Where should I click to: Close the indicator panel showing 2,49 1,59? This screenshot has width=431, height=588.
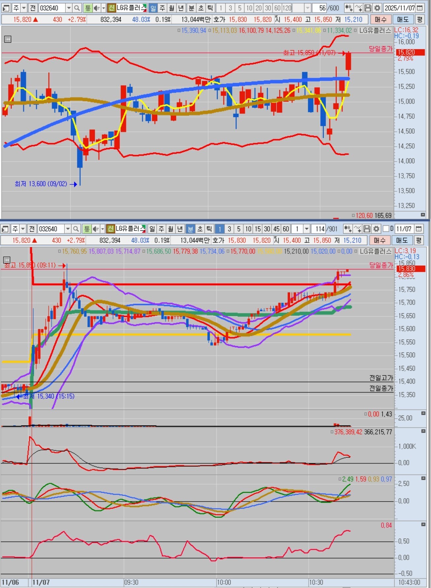coord(423,478)
